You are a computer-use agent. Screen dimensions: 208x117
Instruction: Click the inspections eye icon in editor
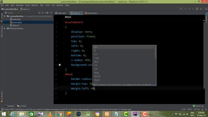204,20
